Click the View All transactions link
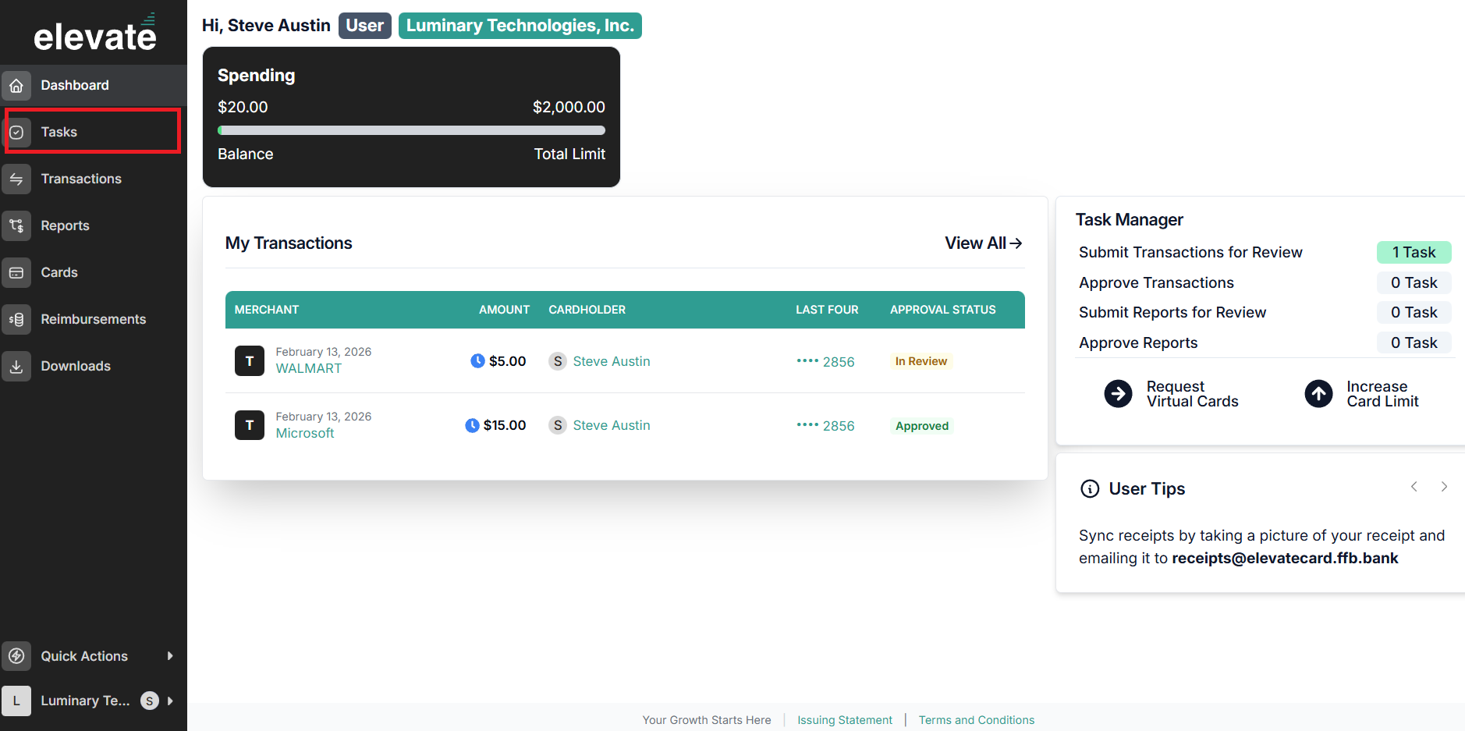 (983, 243)
